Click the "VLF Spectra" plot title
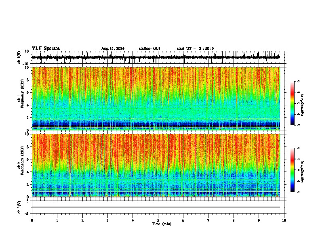 [x=46, y=48]
